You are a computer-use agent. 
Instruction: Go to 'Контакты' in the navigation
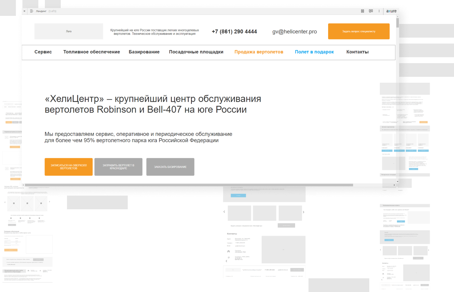click(x=357, y=52)
